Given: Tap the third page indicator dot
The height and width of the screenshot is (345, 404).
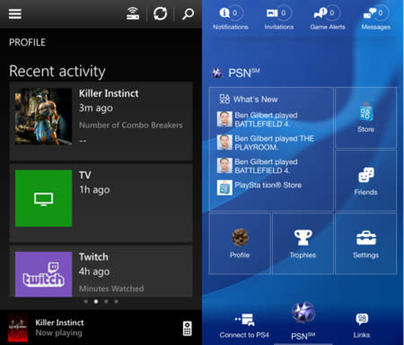Looking at the screenshot, I should tap(106, 301).
